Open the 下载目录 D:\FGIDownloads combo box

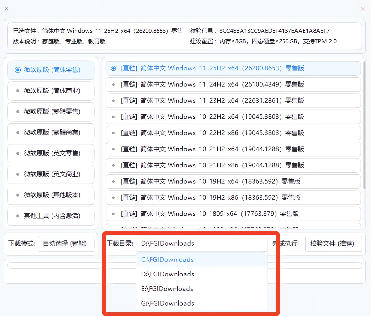click(x=202, y=244)
